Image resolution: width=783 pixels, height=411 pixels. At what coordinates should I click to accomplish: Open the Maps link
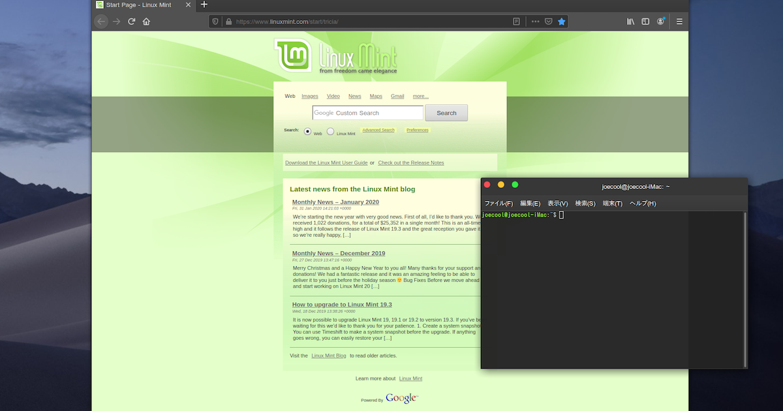click(376, 96)
